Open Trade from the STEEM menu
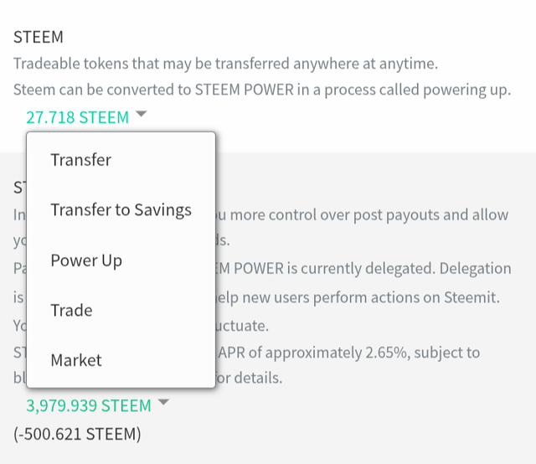Viewport: 536px width, 464px height. point(71,311)
